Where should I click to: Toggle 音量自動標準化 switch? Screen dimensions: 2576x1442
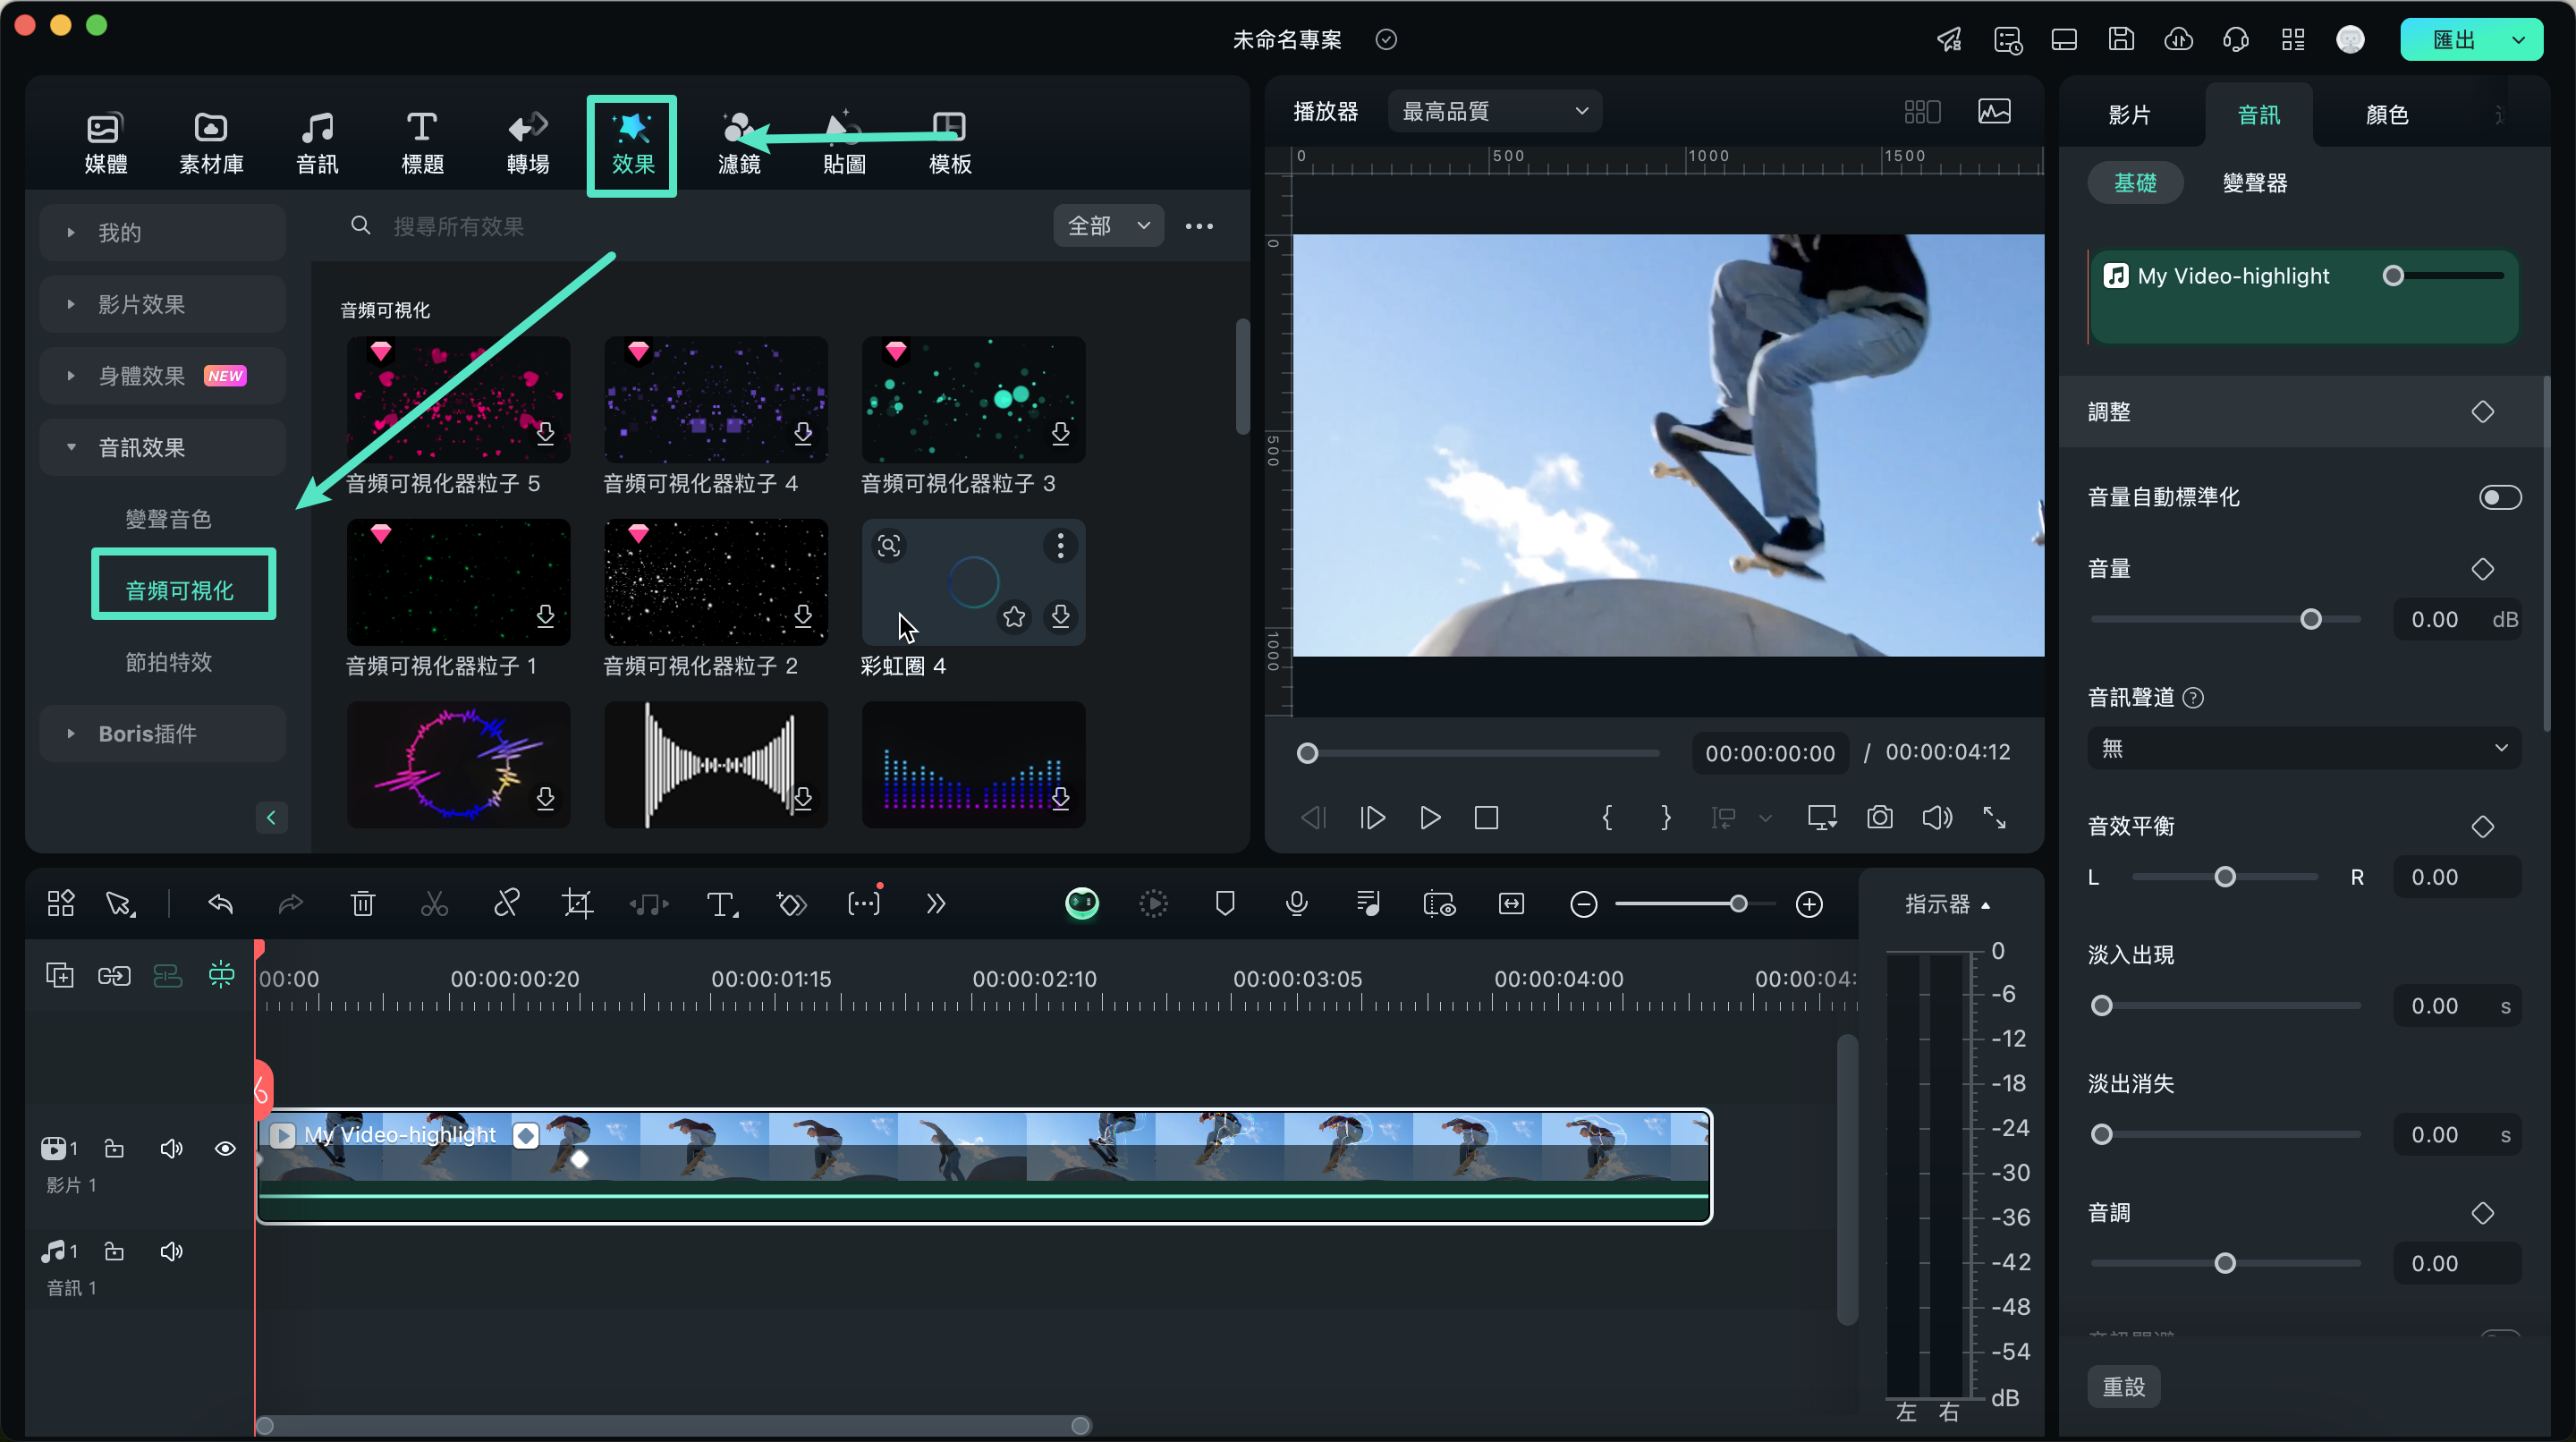tap(2499, 497)
